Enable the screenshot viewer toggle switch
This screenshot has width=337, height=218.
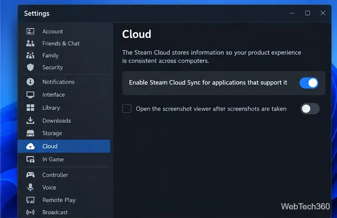(310, 109)
